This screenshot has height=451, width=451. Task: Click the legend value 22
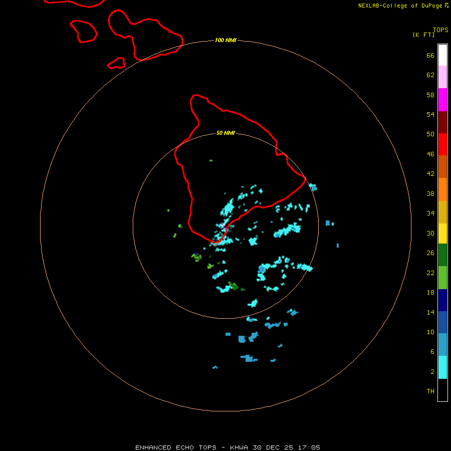(430, 273)
